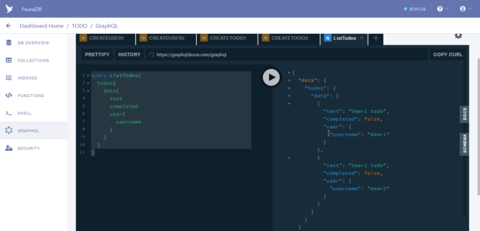Viewport: 480px width, 231px height.
Task: Click the reload endpoint icon beside URL
Action: pyautogui.click(x=151, y=55)
